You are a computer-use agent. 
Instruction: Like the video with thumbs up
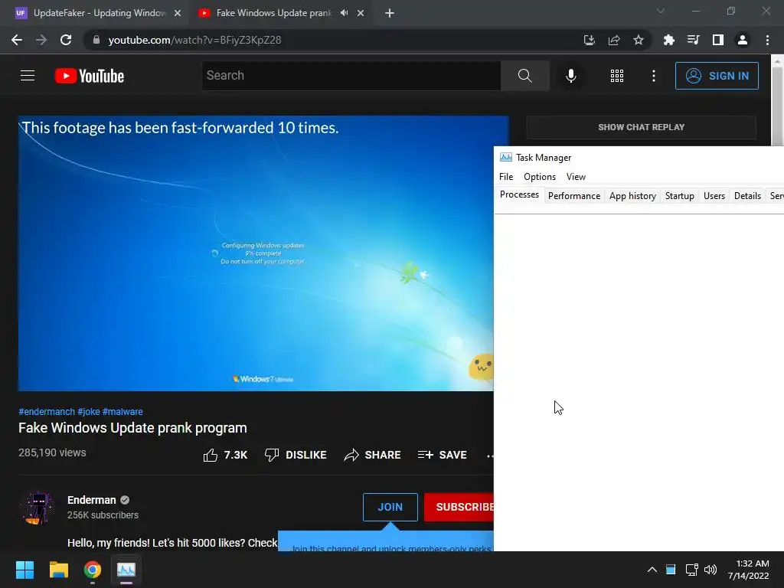pos(226,455)
